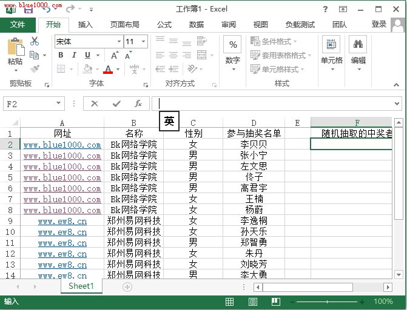
Task: Increase indent icon
Action: click(x=173, y=69)
